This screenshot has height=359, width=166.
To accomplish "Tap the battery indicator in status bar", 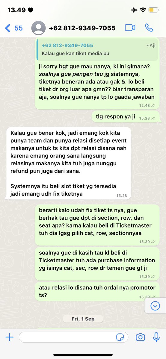I will [x=154, y=10].
